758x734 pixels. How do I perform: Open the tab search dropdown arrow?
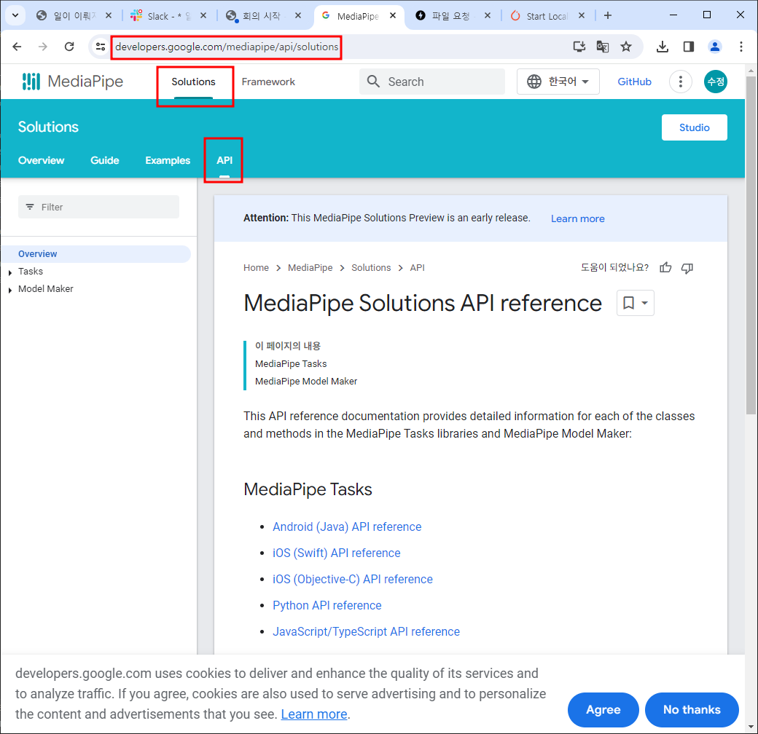15,15
